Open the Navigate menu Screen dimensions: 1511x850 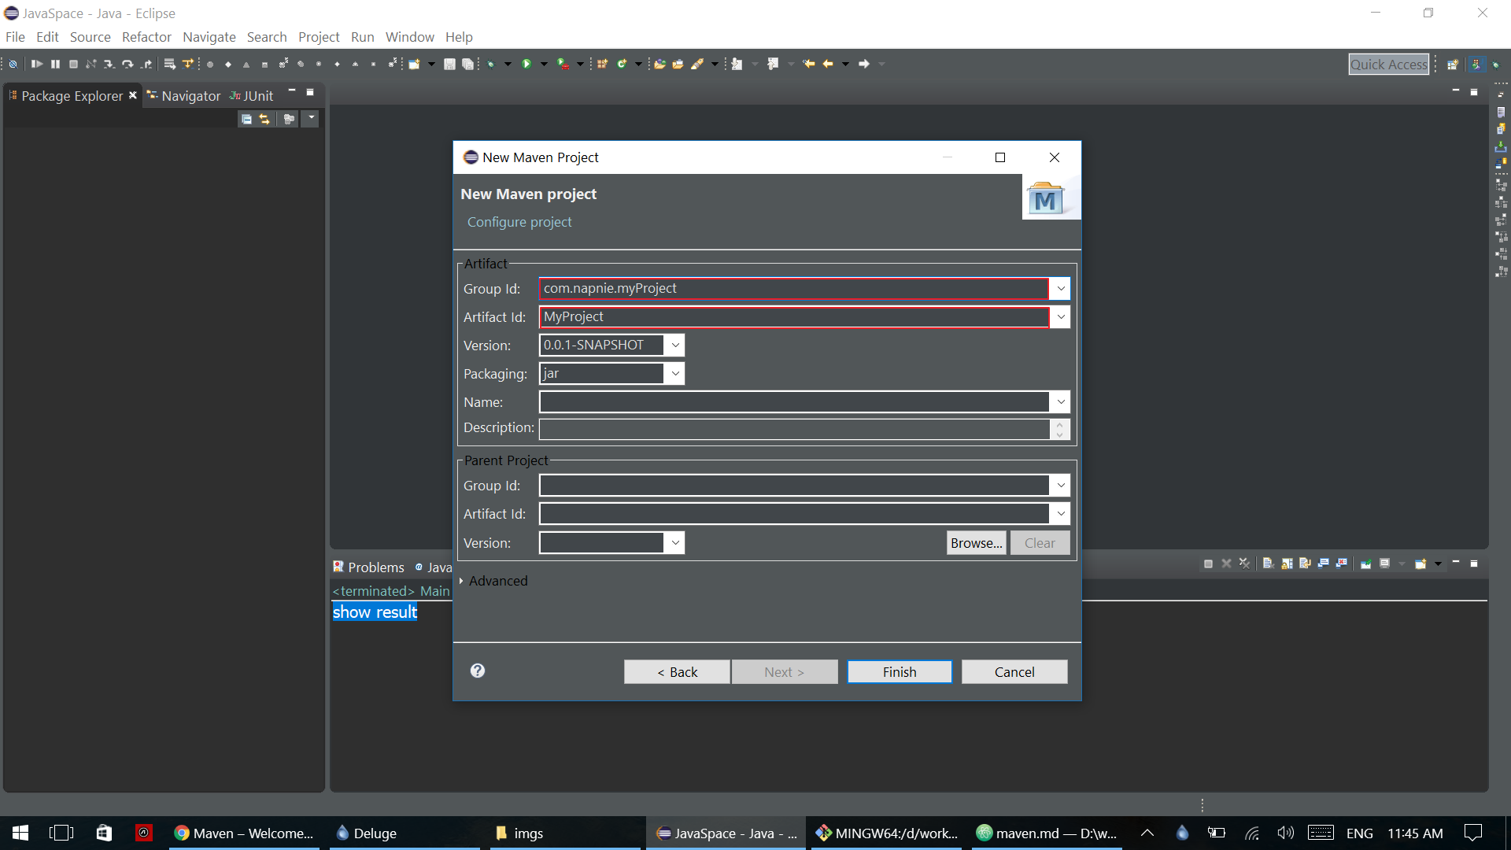209,37
